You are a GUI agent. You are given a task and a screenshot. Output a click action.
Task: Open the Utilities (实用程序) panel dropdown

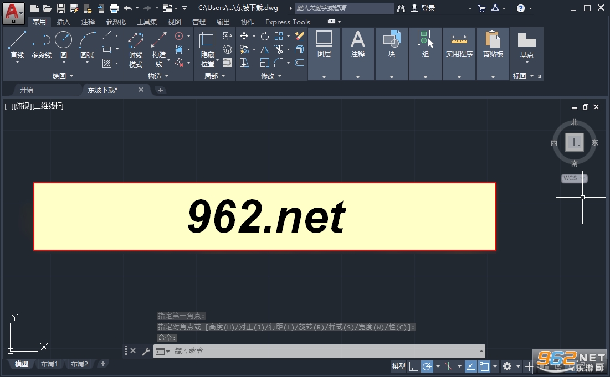(x=459, y=76)
